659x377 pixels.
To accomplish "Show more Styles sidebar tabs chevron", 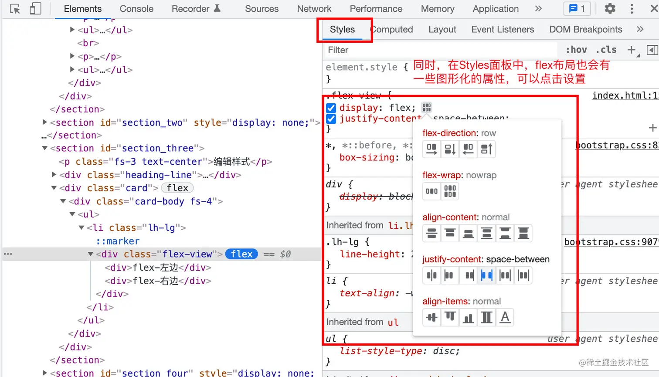I will click(640, 29).
